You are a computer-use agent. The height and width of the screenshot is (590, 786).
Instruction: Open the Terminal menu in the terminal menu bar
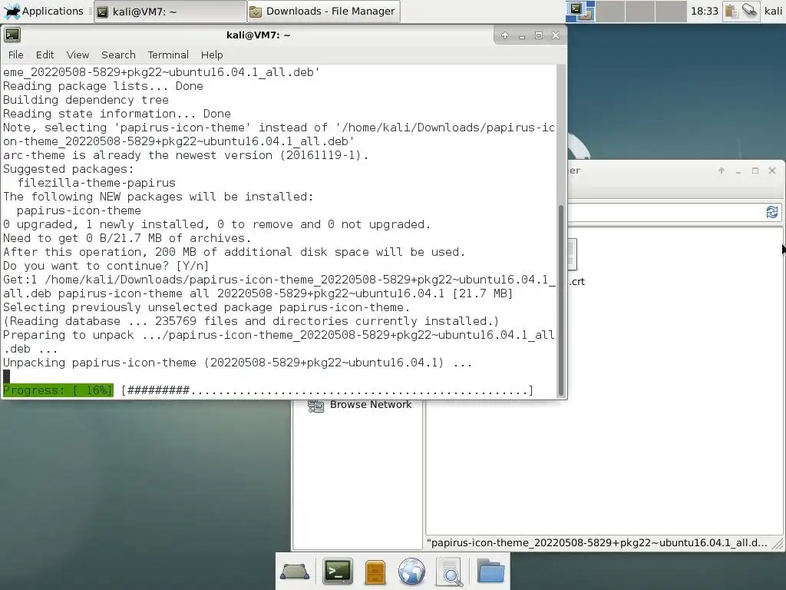(x=168, y=55)
